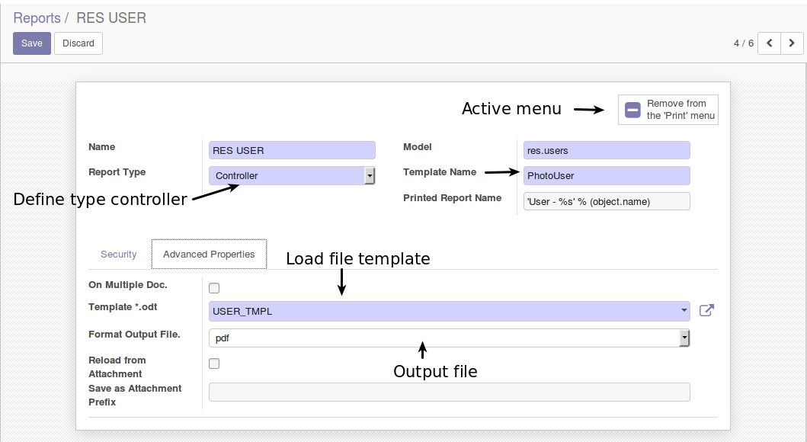Click the empty Save as Attachment Prefix field
This screenshot has width=807, height=442.
tap(450, 392)
